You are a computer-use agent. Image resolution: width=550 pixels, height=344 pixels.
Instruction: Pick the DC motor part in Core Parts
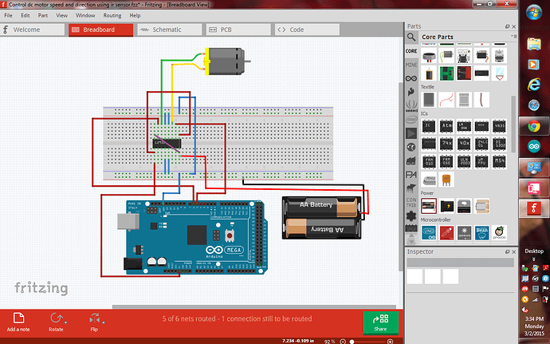(446, 55)
